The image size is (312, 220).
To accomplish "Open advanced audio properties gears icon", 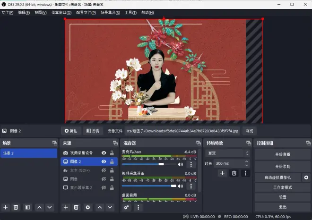I will 127,207.
